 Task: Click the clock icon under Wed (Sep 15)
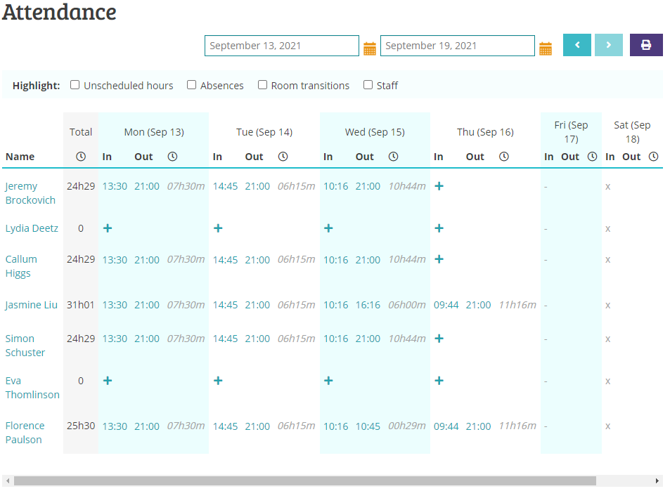point(393,156)
